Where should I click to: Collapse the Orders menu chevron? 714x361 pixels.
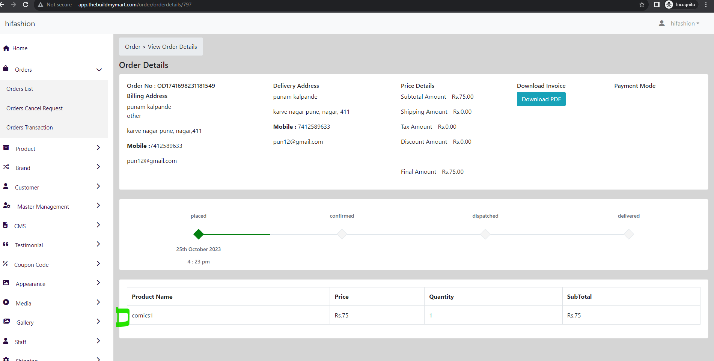99,70
